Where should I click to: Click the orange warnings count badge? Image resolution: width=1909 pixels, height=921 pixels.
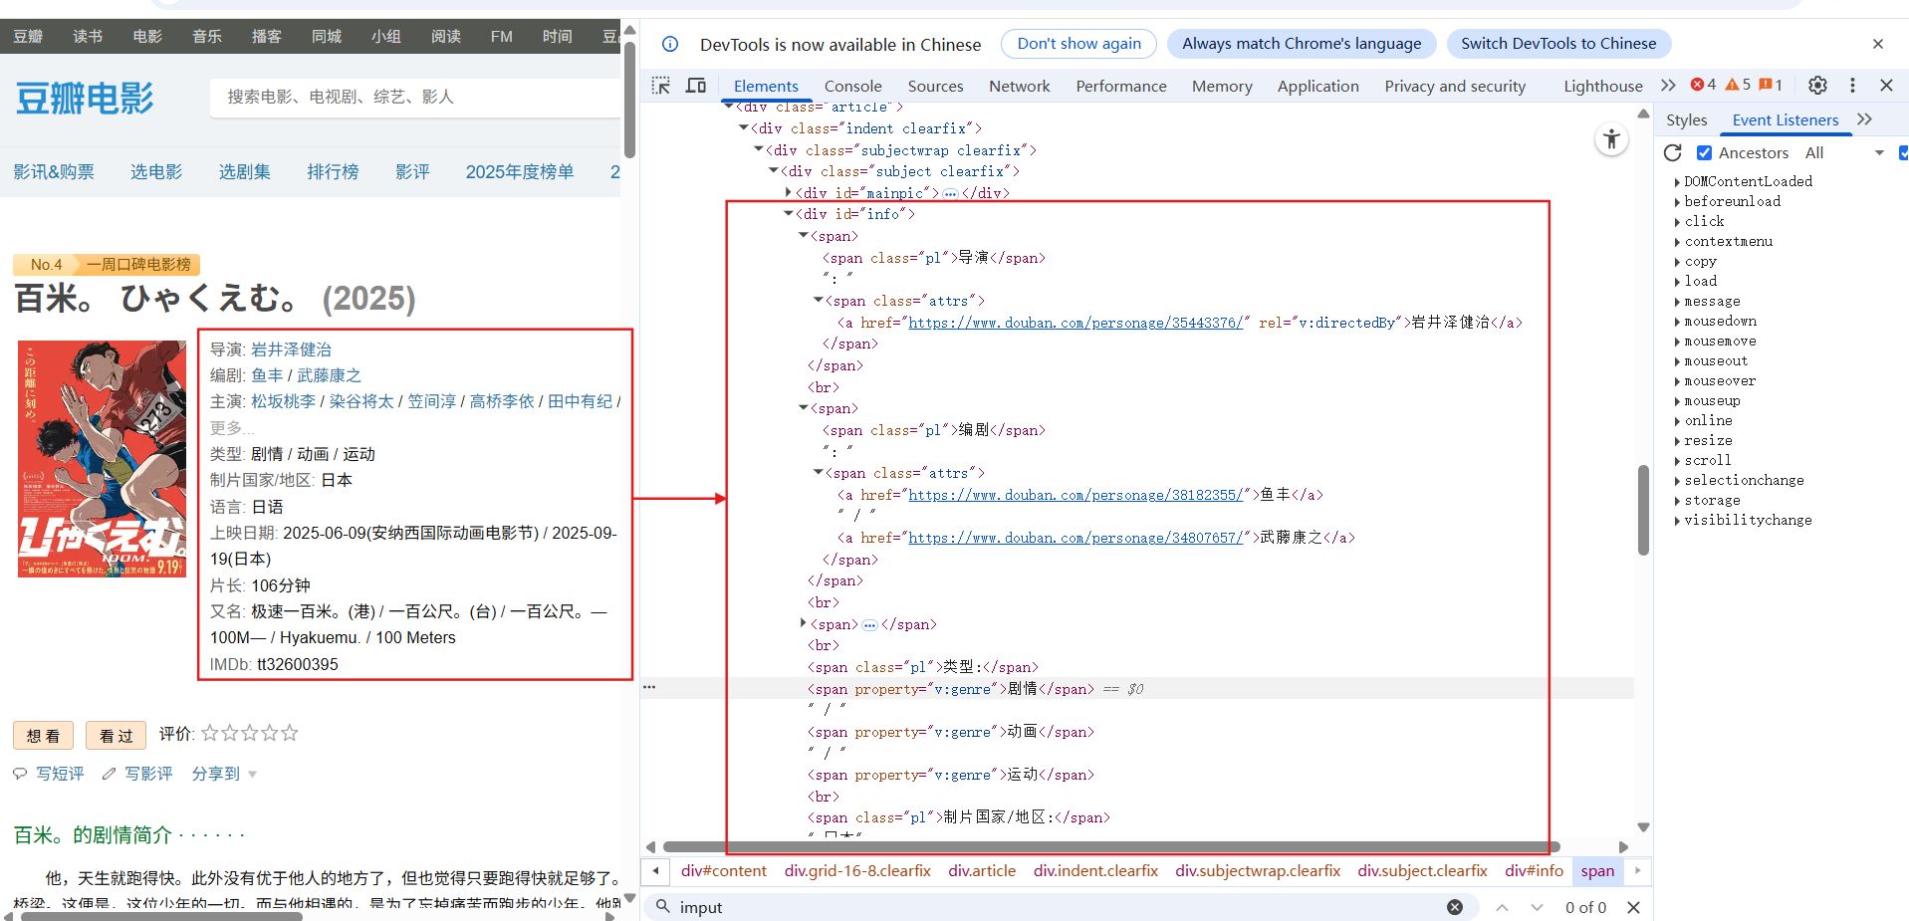tap(1738, 85)
